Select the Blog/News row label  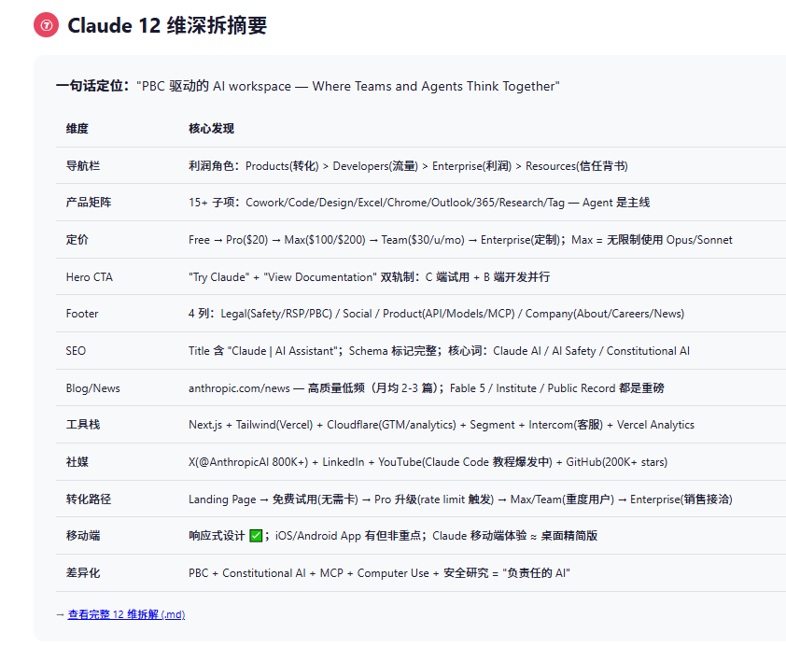point(92,388)
